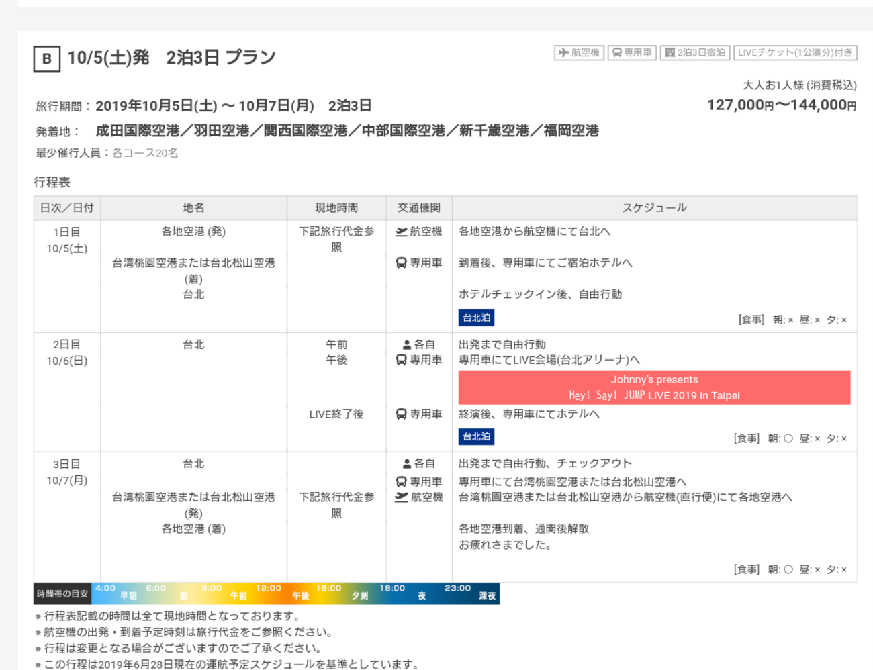Click the LIVEチケット(1公演分)付き badge
Viewport: 873px width, 670px height.
(x=795, y=52)
